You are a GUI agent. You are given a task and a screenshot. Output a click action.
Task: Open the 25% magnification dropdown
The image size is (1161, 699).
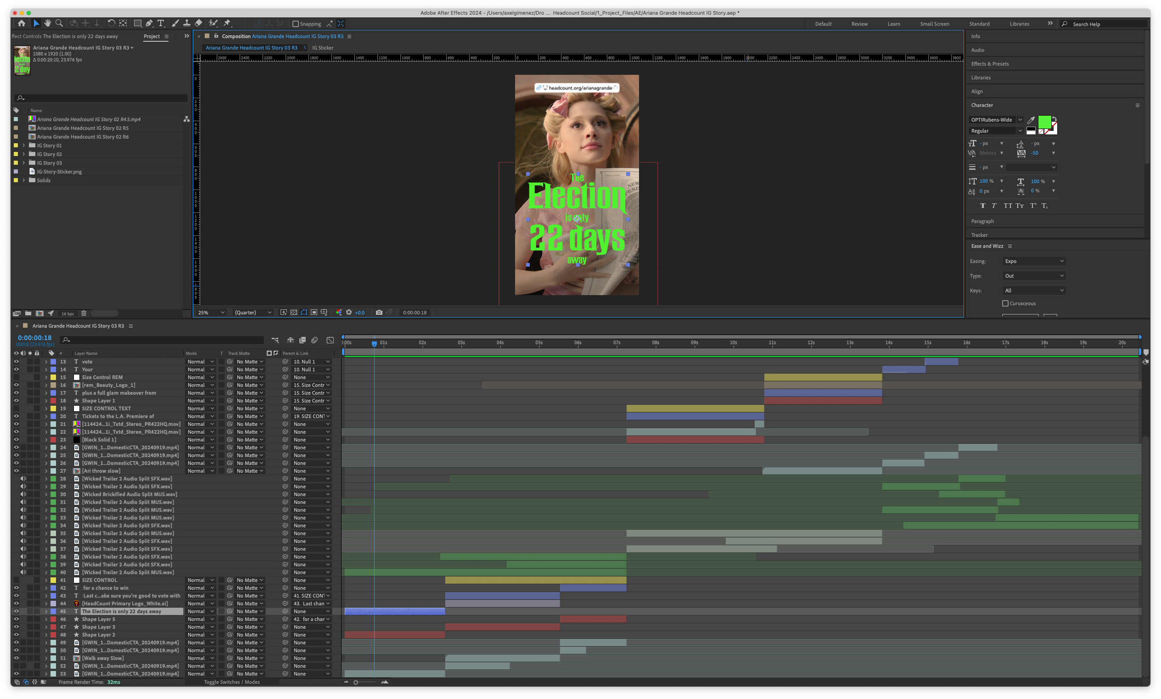pyautogui.click(x=211, y=312)
